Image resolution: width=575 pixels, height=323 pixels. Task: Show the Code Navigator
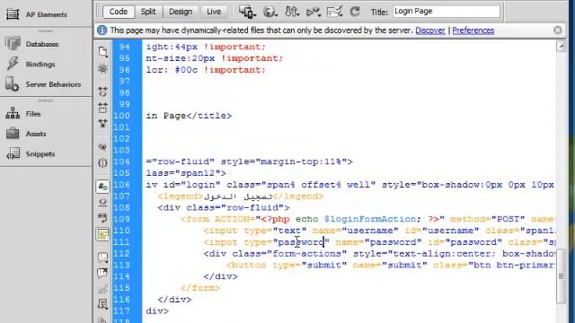[x=102, y=68]
